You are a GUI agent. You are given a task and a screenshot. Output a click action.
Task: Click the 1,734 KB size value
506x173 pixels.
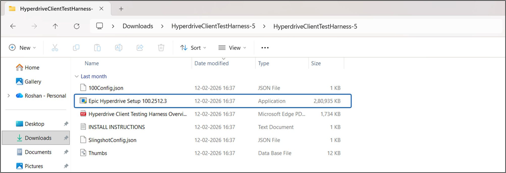tap(330, 114)
